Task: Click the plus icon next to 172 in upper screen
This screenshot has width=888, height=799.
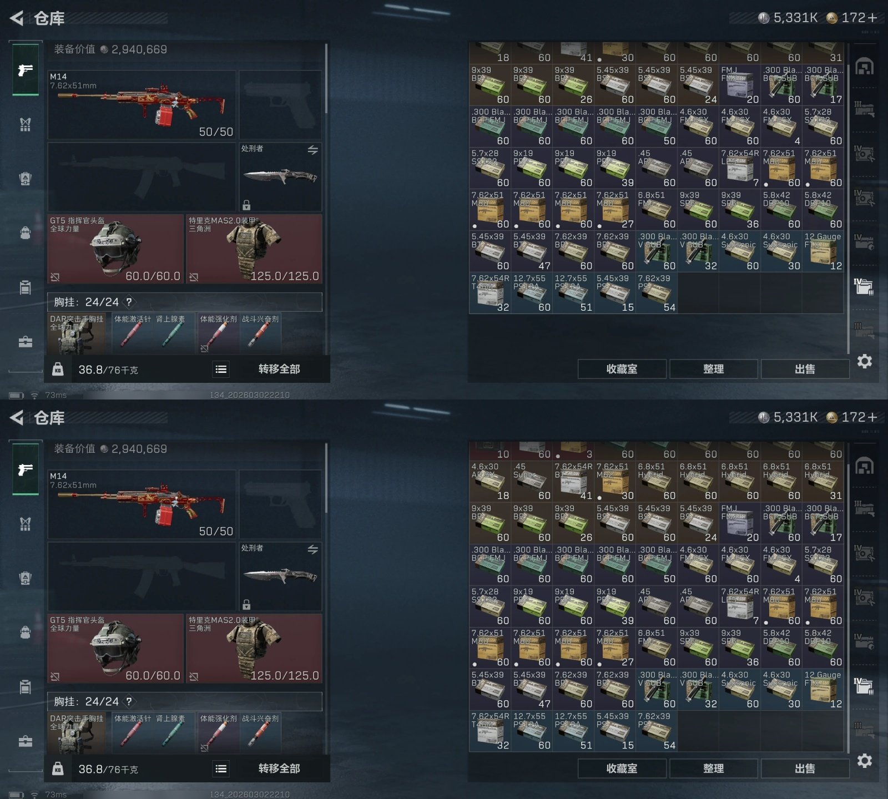Action: (872, 18)
